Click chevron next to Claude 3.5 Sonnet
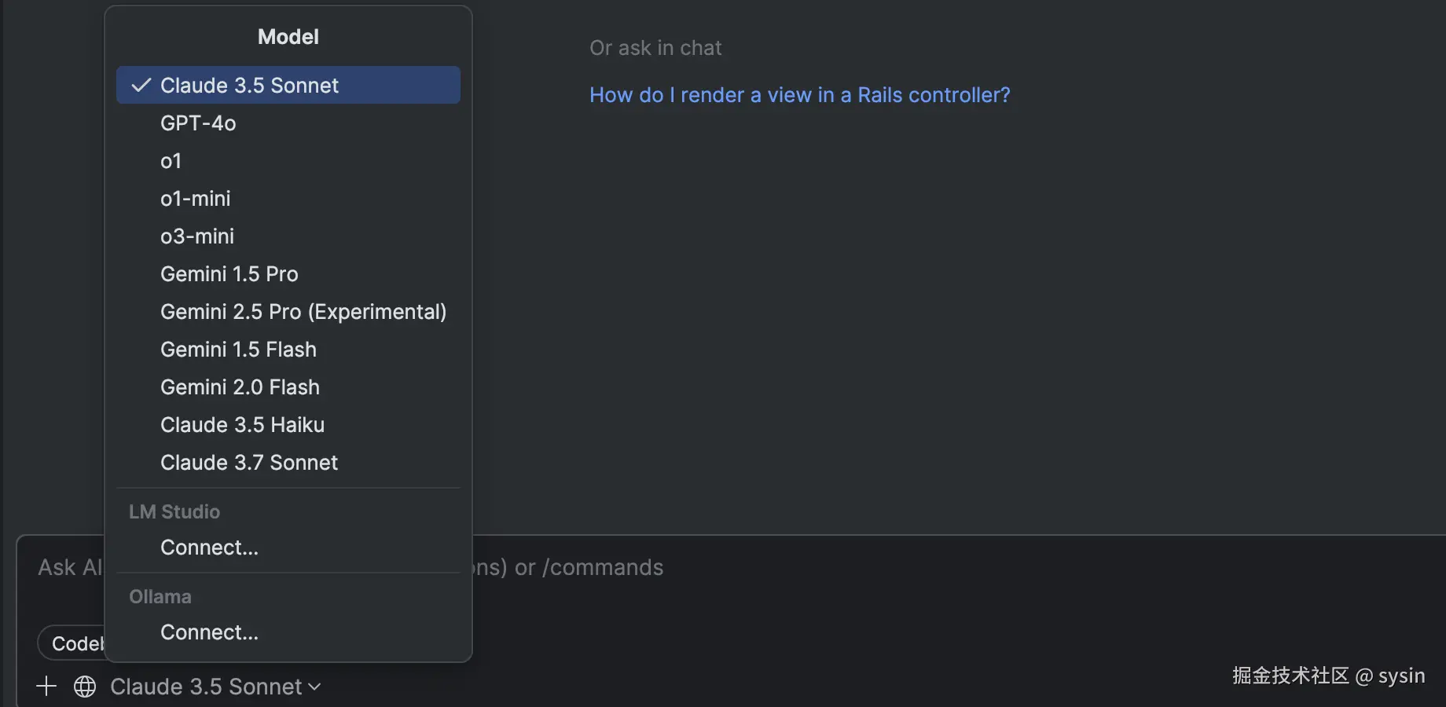This screenshot has height=707, width=1446. pyautogui.click(x=315, y=687)
